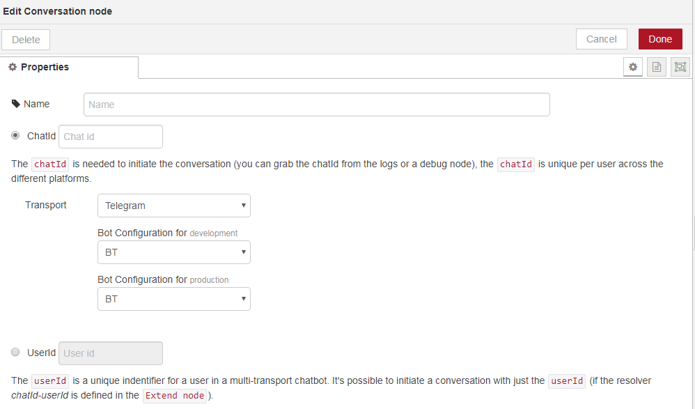
Task: Click the Done button to save
Action: pyautogui.click(x=659, y=39)
